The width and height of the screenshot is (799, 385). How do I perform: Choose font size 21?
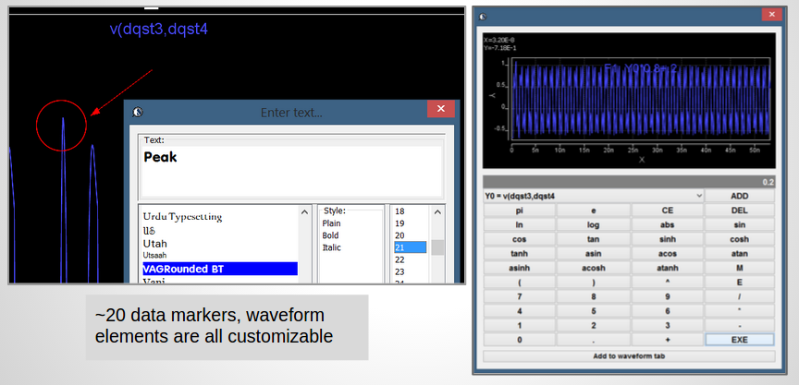coord(409,247)
